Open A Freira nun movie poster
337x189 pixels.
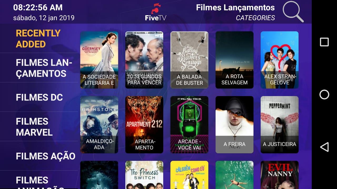[235, 125]
